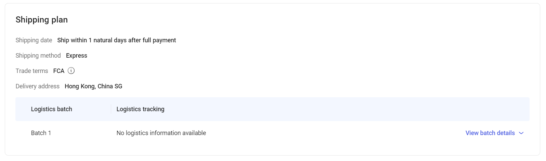Click the Logistics batch column header
Screen dimensions: 546x161
[51, 109]
